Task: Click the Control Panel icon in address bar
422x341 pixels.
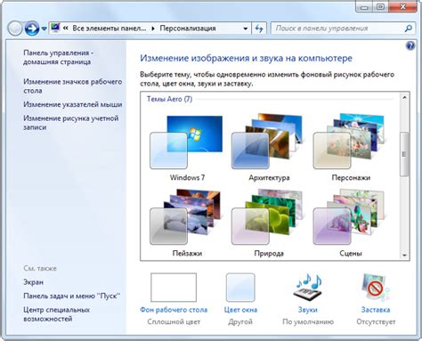Action: pos(55,28)
